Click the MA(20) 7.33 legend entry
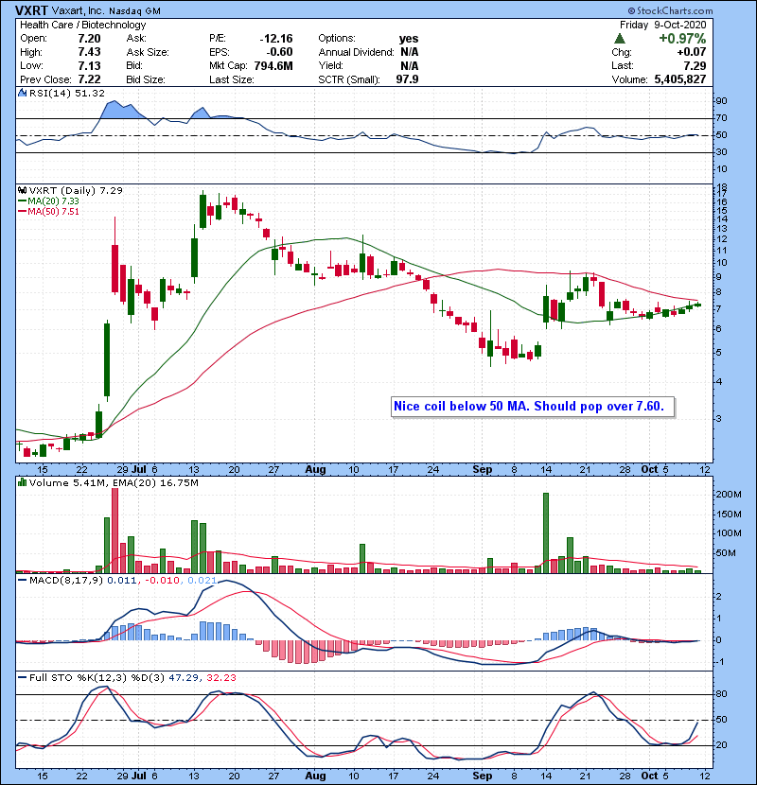Viewport: 757px width, 785px height. pyautogui.click(x=48, y=201)
